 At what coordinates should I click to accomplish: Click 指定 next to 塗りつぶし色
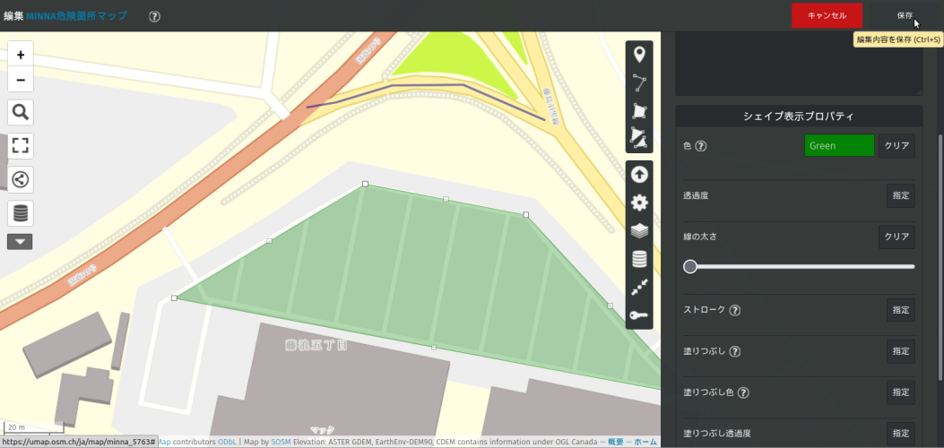coord(900,392)
